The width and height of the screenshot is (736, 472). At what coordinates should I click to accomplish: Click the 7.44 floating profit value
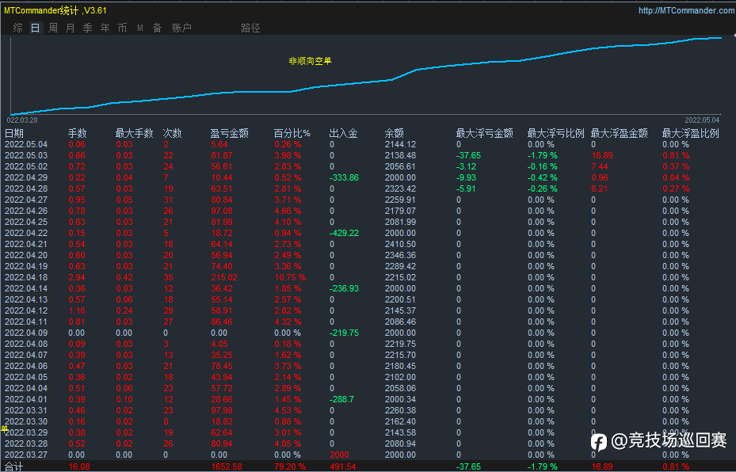[600, 166]
